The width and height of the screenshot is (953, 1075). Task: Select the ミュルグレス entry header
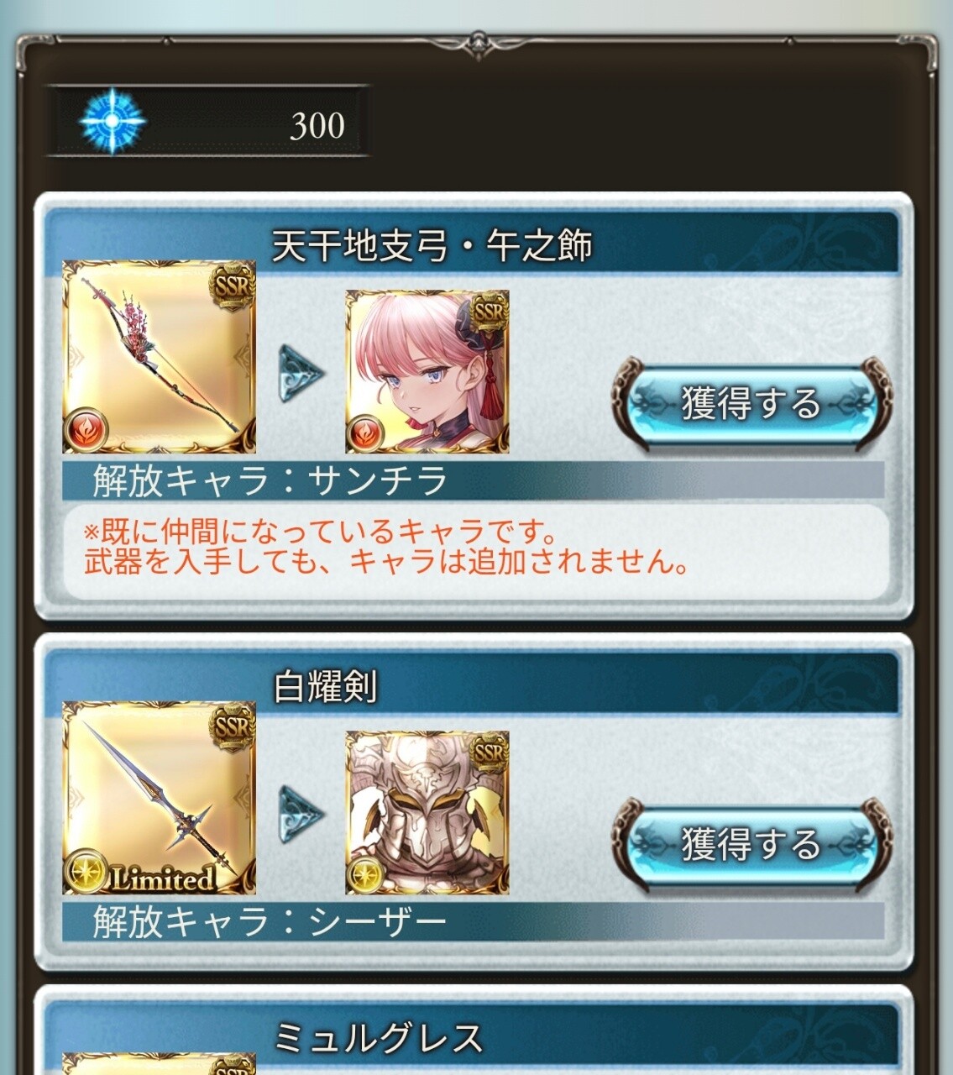[x=471, y=1038]
